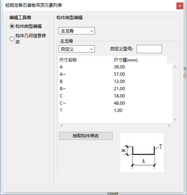Click the list's scroll down arrow

[175, 119]
